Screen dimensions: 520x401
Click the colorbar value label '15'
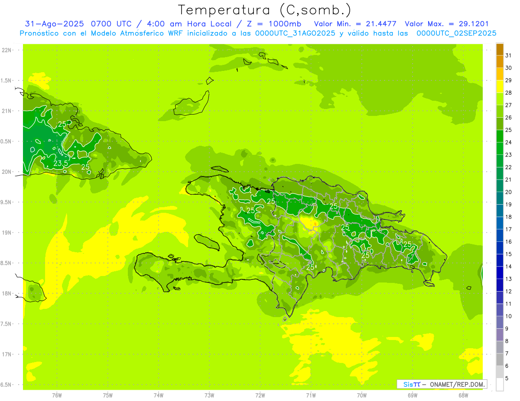[509, 254]
